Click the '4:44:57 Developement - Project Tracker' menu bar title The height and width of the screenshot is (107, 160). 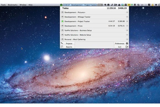[80, 5]
